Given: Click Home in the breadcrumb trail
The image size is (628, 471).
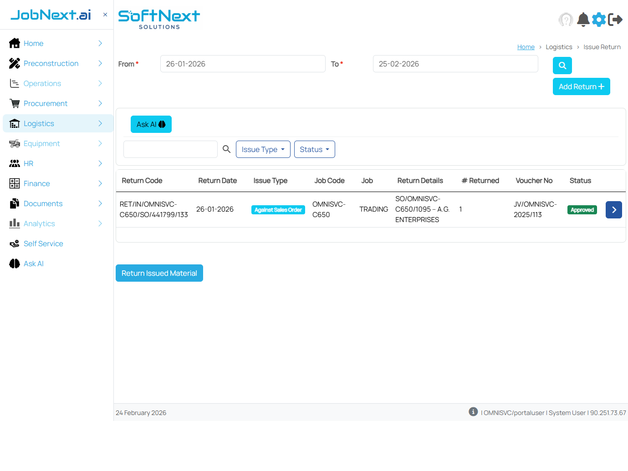Looking at the screenshot, I should (x=526, y=47).
